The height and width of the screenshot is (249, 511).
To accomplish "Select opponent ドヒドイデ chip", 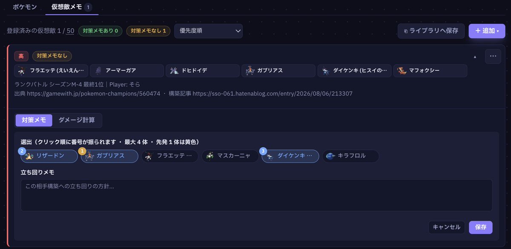I will click(203, 71).
